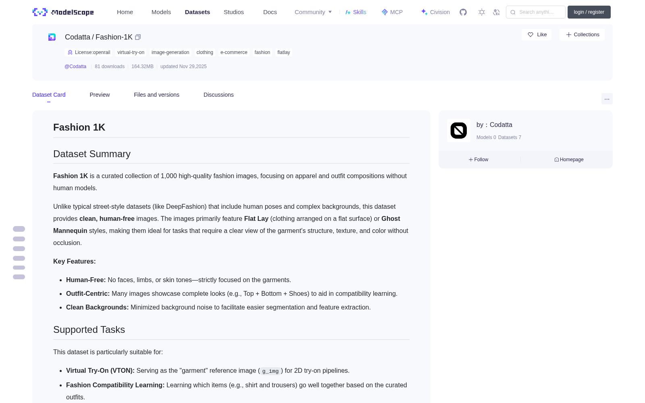Viewport: 645px width, 403px height.
Task: Select the clothing tag
Action: point(205,52)
